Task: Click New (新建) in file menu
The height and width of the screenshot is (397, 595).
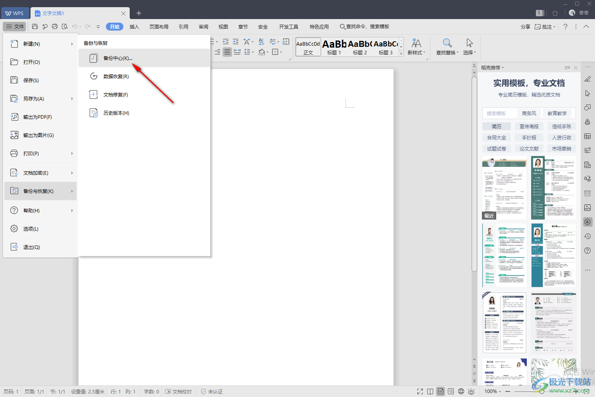Action: (40, 44)
